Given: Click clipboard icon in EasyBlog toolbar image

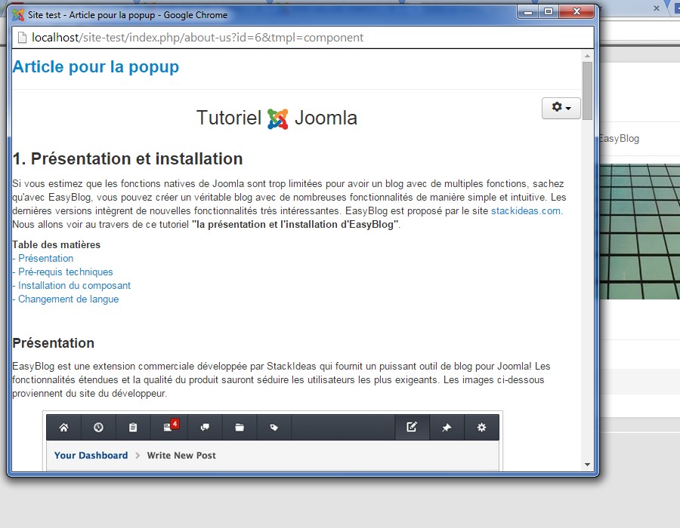Looking at the screenshot, I should click(133, 428).
